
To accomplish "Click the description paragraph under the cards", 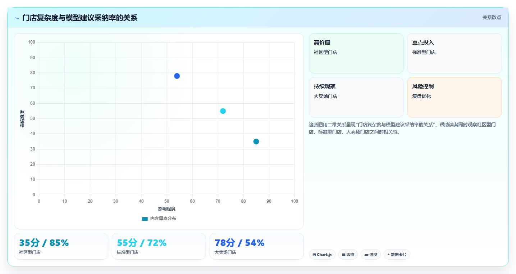I will point(403,128).
